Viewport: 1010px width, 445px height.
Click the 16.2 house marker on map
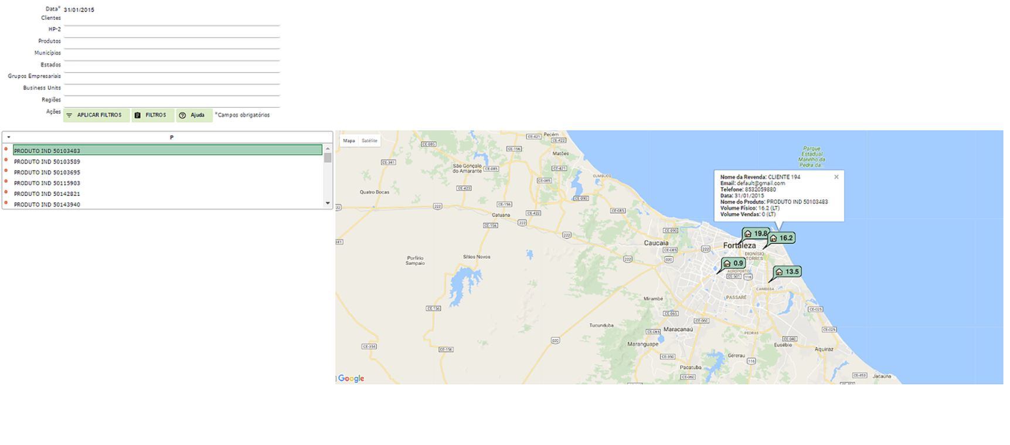[781, 238]
